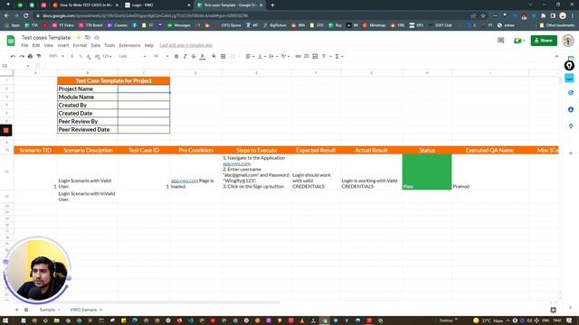
Task: Open the font size dropdown
Action: coord(161,56)
